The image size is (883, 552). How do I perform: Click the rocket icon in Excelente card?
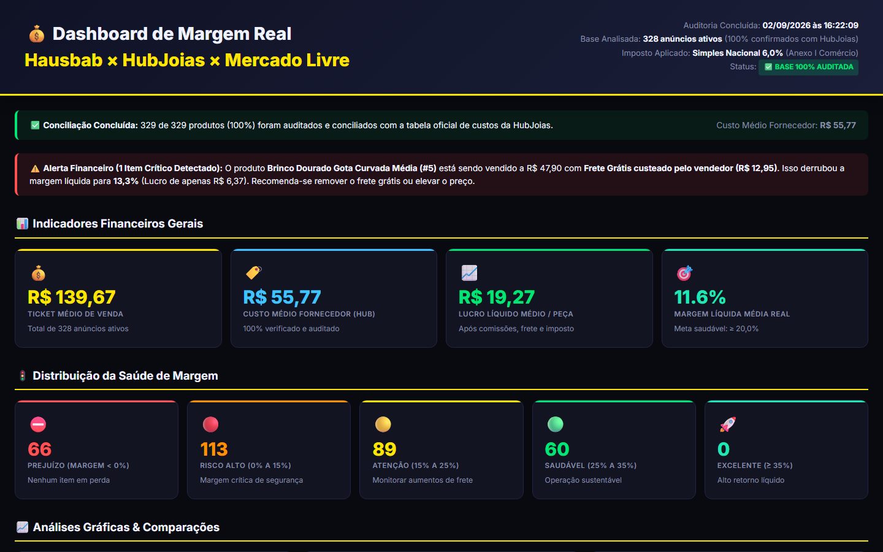pyautogui.click(x=728, y=424)
